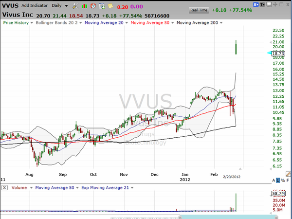
Task: Click the Feb month label on axis
Action: click(214, 175)
